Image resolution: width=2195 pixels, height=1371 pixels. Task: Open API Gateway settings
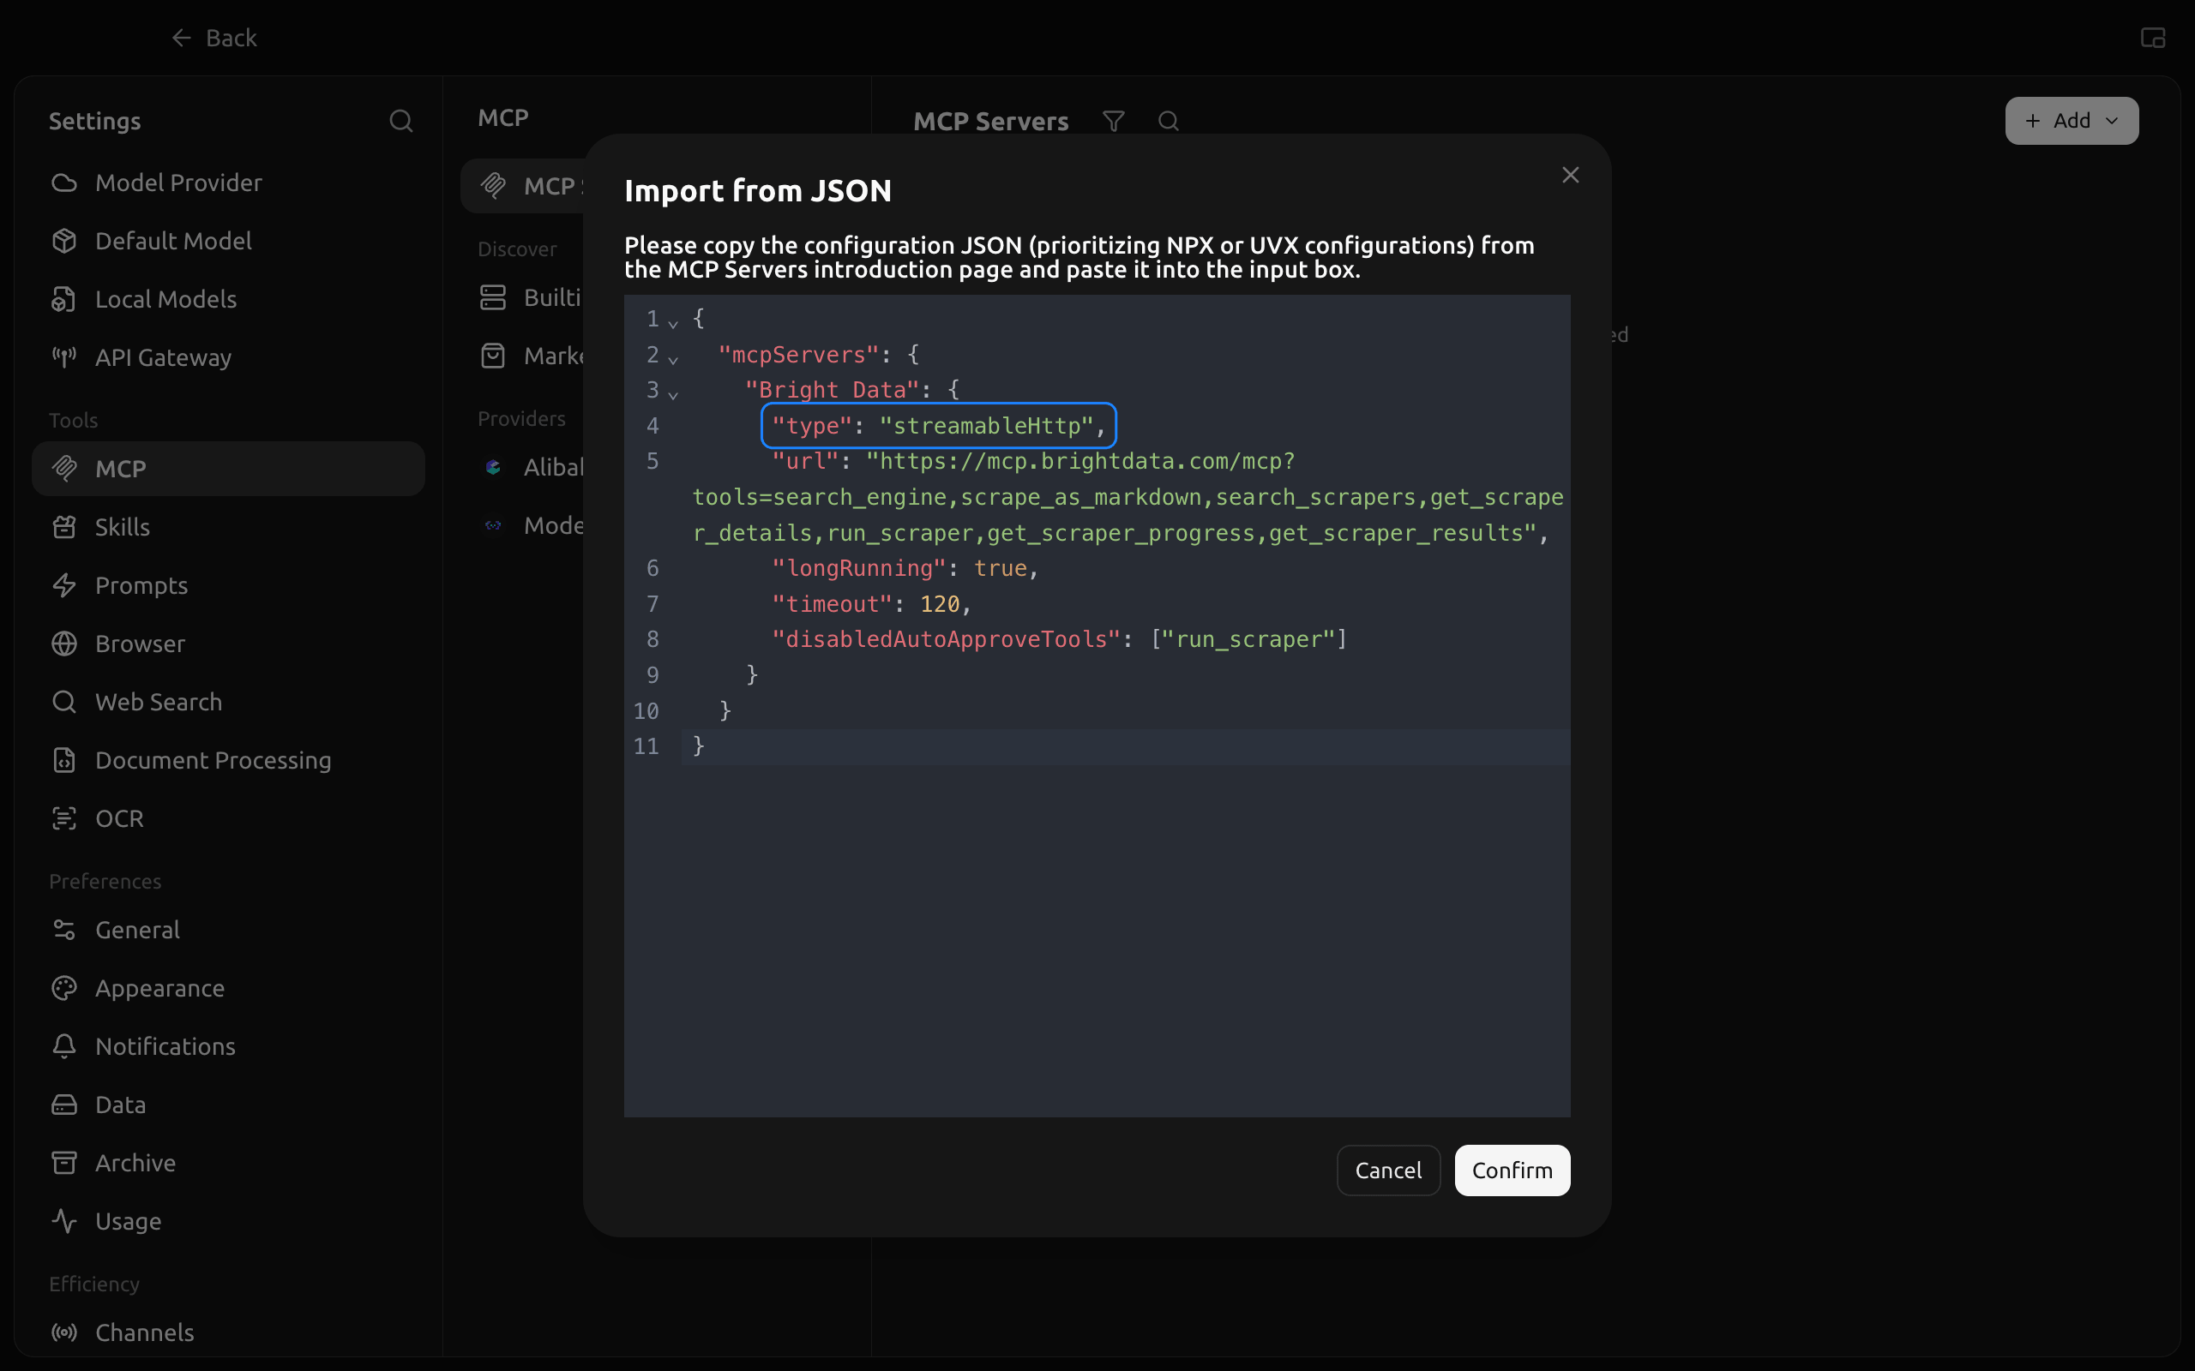tap(229, 357)
